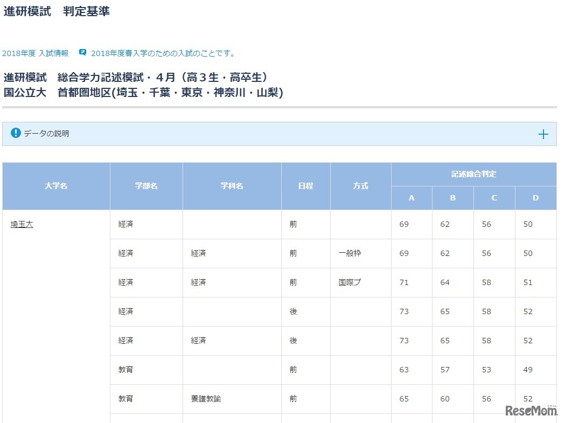Click the 学部名 column header
Screen dimensions: 565x423
[147, 186]
